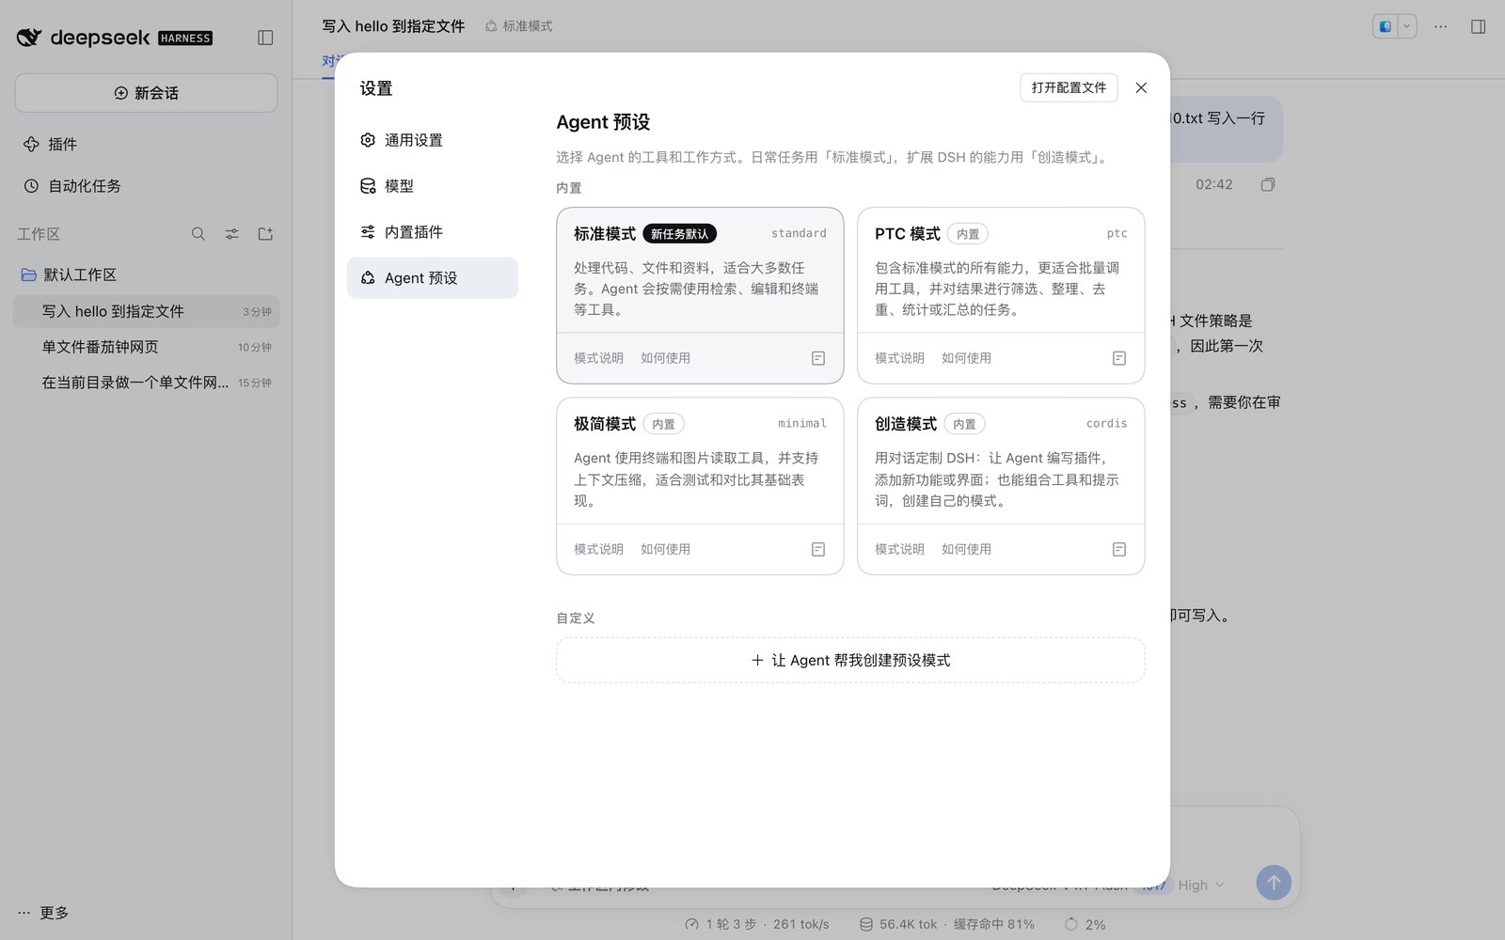Toggle the right side panel icon
Screen dimensions: 1505x940
[x=1478, y=26]
